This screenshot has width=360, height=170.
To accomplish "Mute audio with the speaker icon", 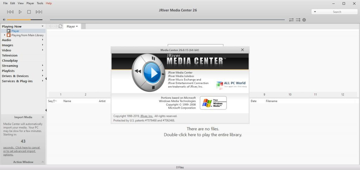I will (x=4, y=20).
